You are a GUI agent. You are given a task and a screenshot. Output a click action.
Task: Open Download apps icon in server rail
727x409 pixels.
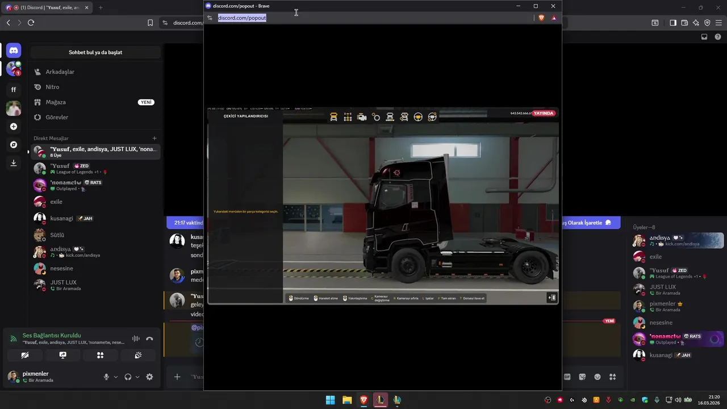(14, 163)
